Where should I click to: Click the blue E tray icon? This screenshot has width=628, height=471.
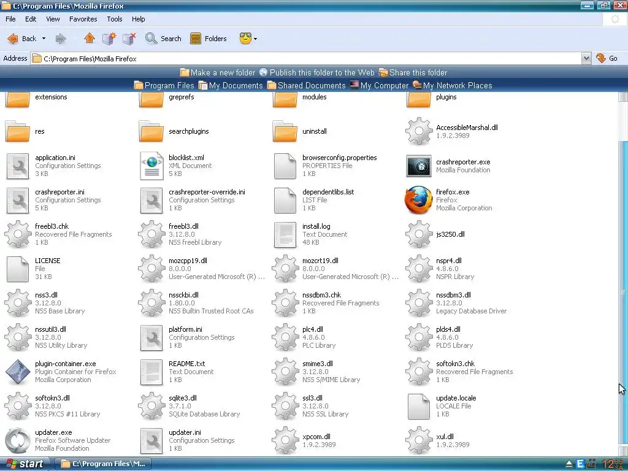pos(580,464)
